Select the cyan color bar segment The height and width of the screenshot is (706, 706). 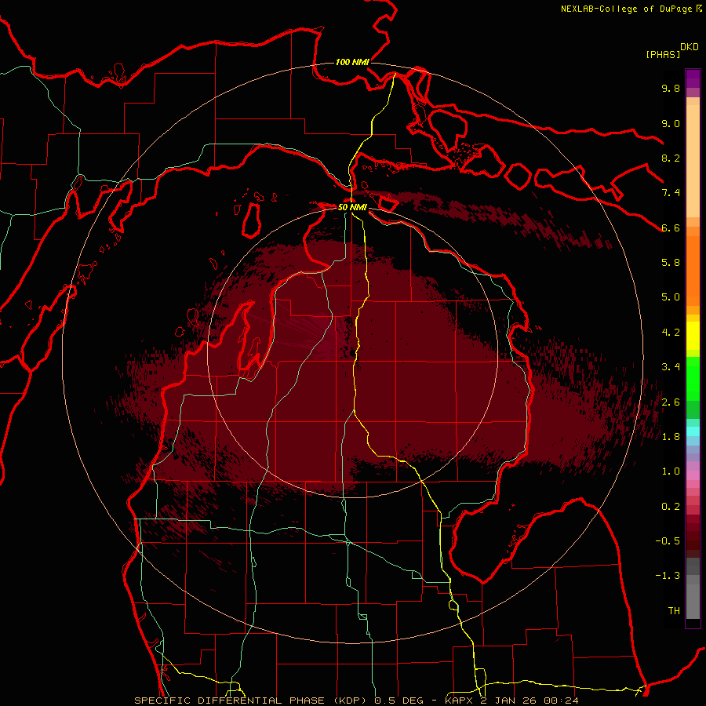tap(693, 431)
